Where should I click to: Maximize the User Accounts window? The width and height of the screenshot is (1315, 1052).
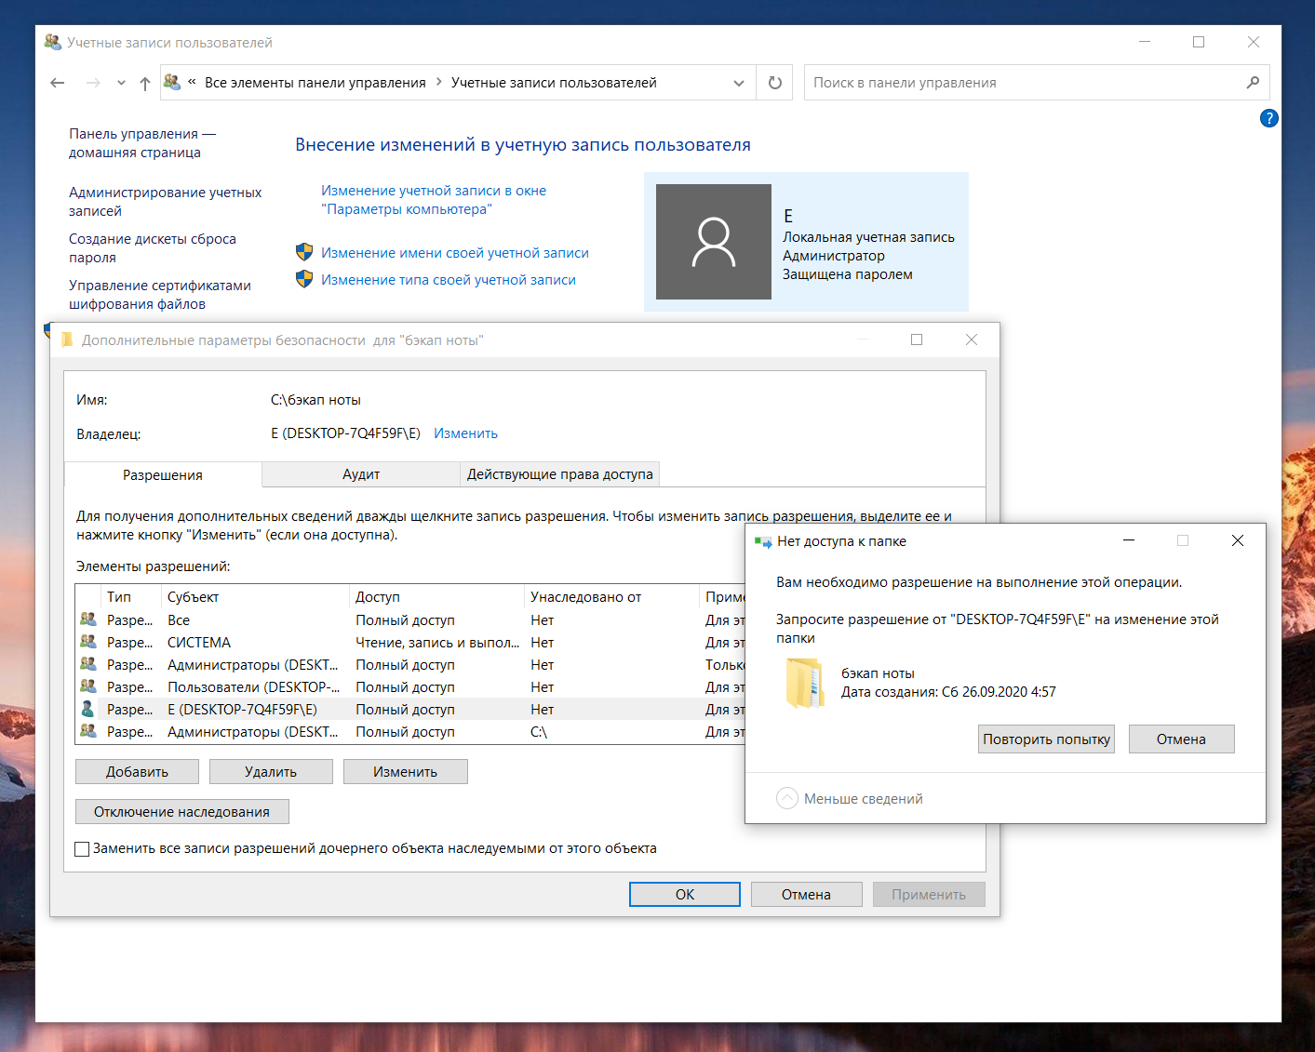[x=1199, y=42]
